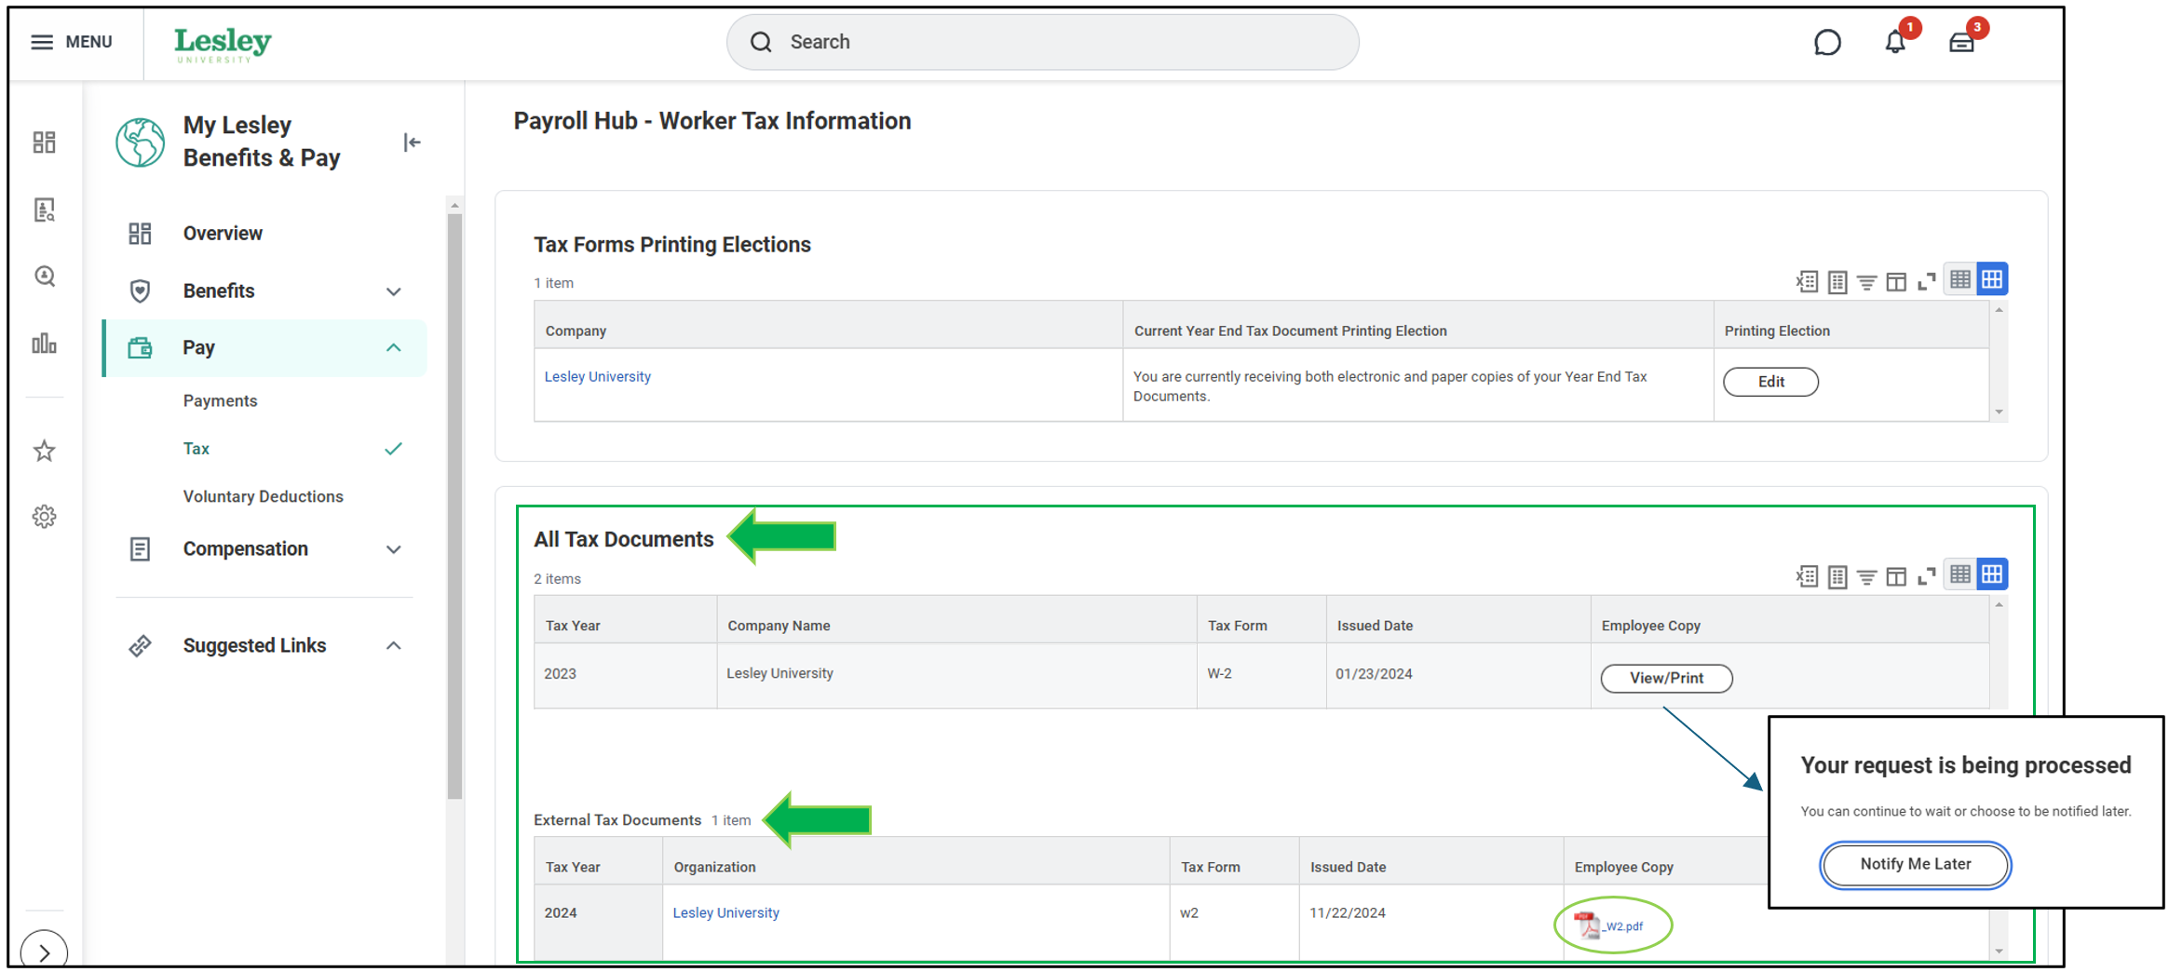Click the Search input field

pyautogui.click(x=1042, y=42)
